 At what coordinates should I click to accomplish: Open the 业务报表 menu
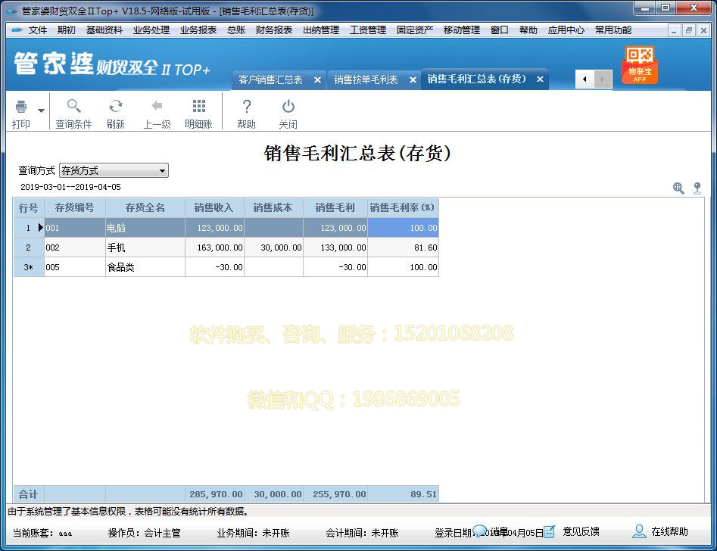click(201, 30)
